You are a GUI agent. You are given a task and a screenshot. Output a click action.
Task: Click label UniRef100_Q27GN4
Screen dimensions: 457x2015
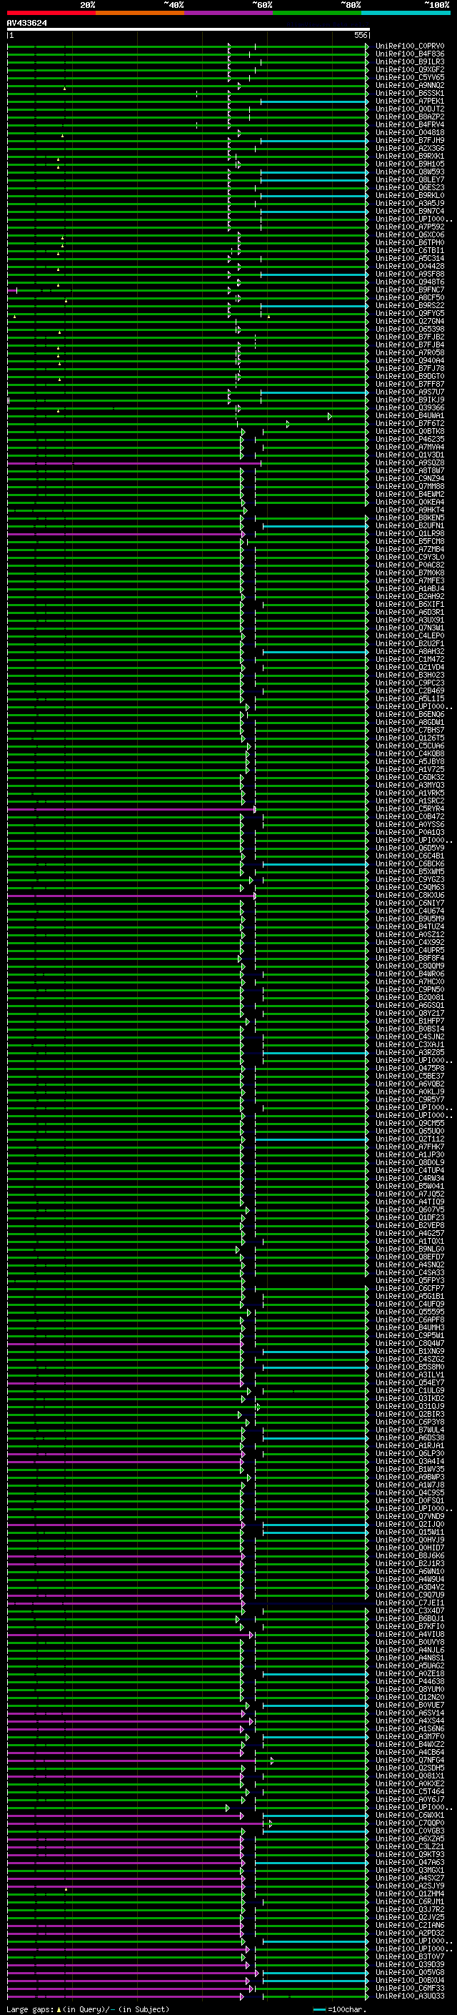pos(410,322)
